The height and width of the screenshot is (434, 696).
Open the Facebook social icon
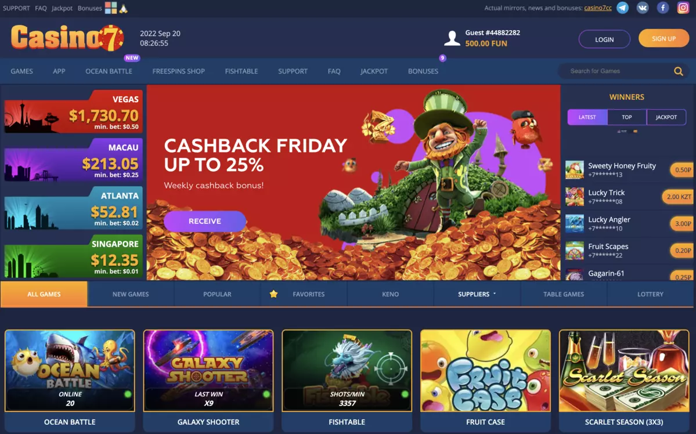663,8
